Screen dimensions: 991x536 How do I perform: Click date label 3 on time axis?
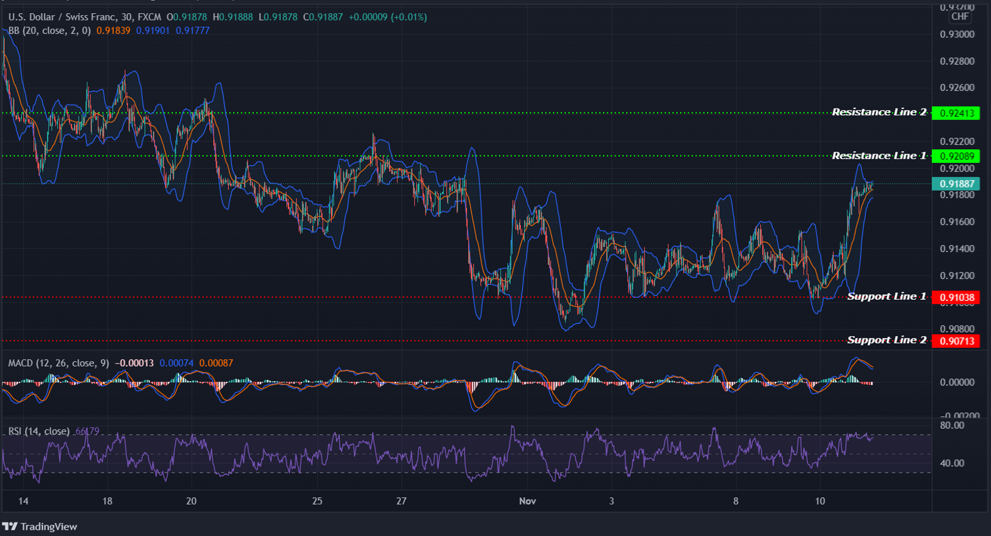click(x=611, y=501)
